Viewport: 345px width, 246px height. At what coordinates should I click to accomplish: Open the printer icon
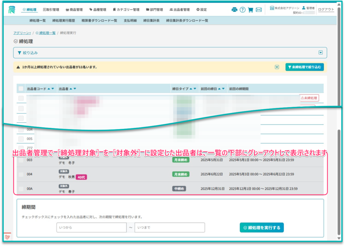pyautogui.click(x=234, y=10)
